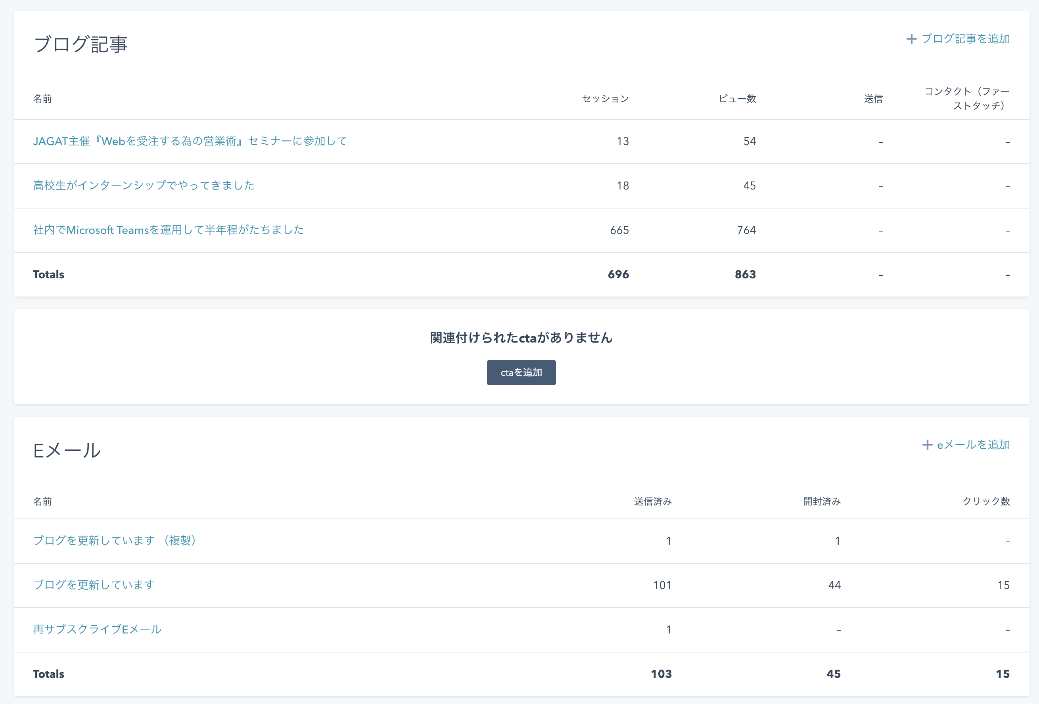
Task: Click 送信済み column header
Action: coord(652,501)
